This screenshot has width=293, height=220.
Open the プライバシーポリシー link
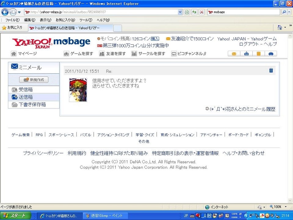coord(43,153)
